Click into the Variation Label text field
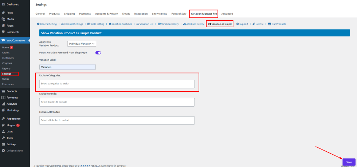The height and width of the screenshot is (167, 357). pyautogui.click(x=67, y=67)
